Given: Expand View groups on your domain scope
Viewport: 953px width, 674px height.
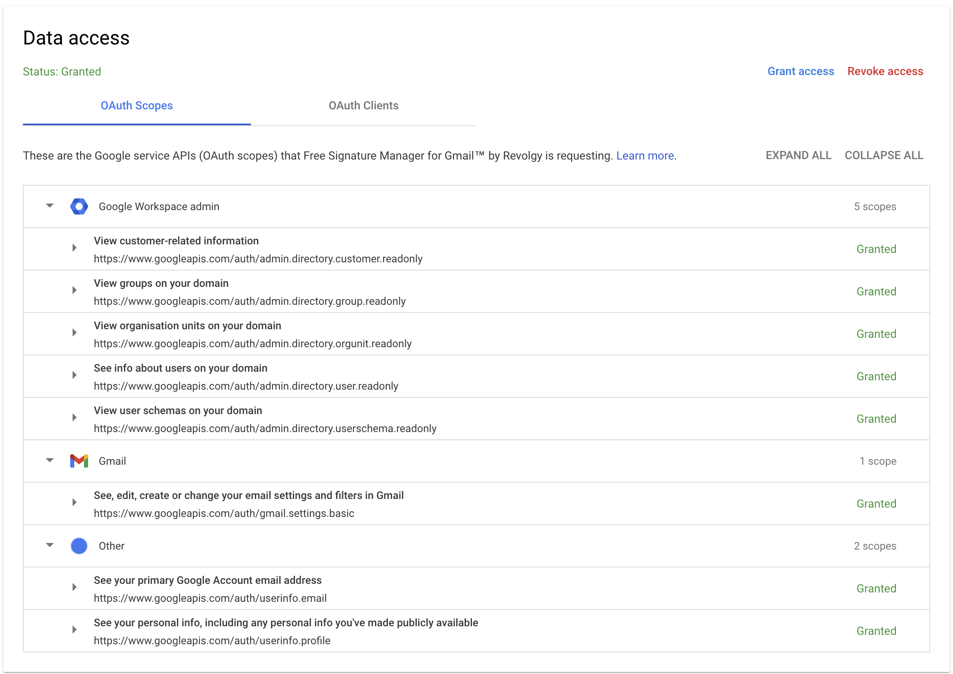Looking at the screenshot, I should click(x=74, y=290).
